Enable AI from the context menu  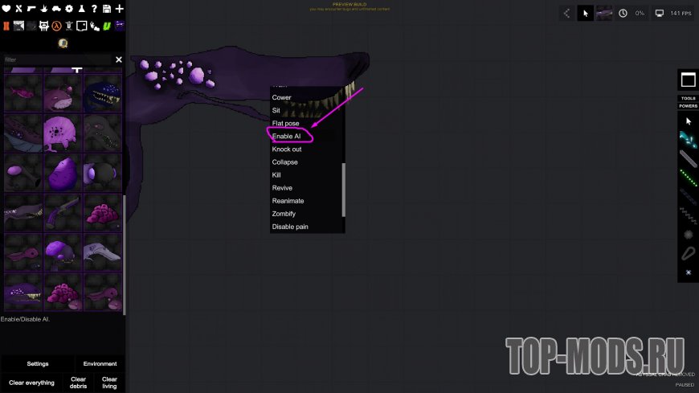(287, 137)
